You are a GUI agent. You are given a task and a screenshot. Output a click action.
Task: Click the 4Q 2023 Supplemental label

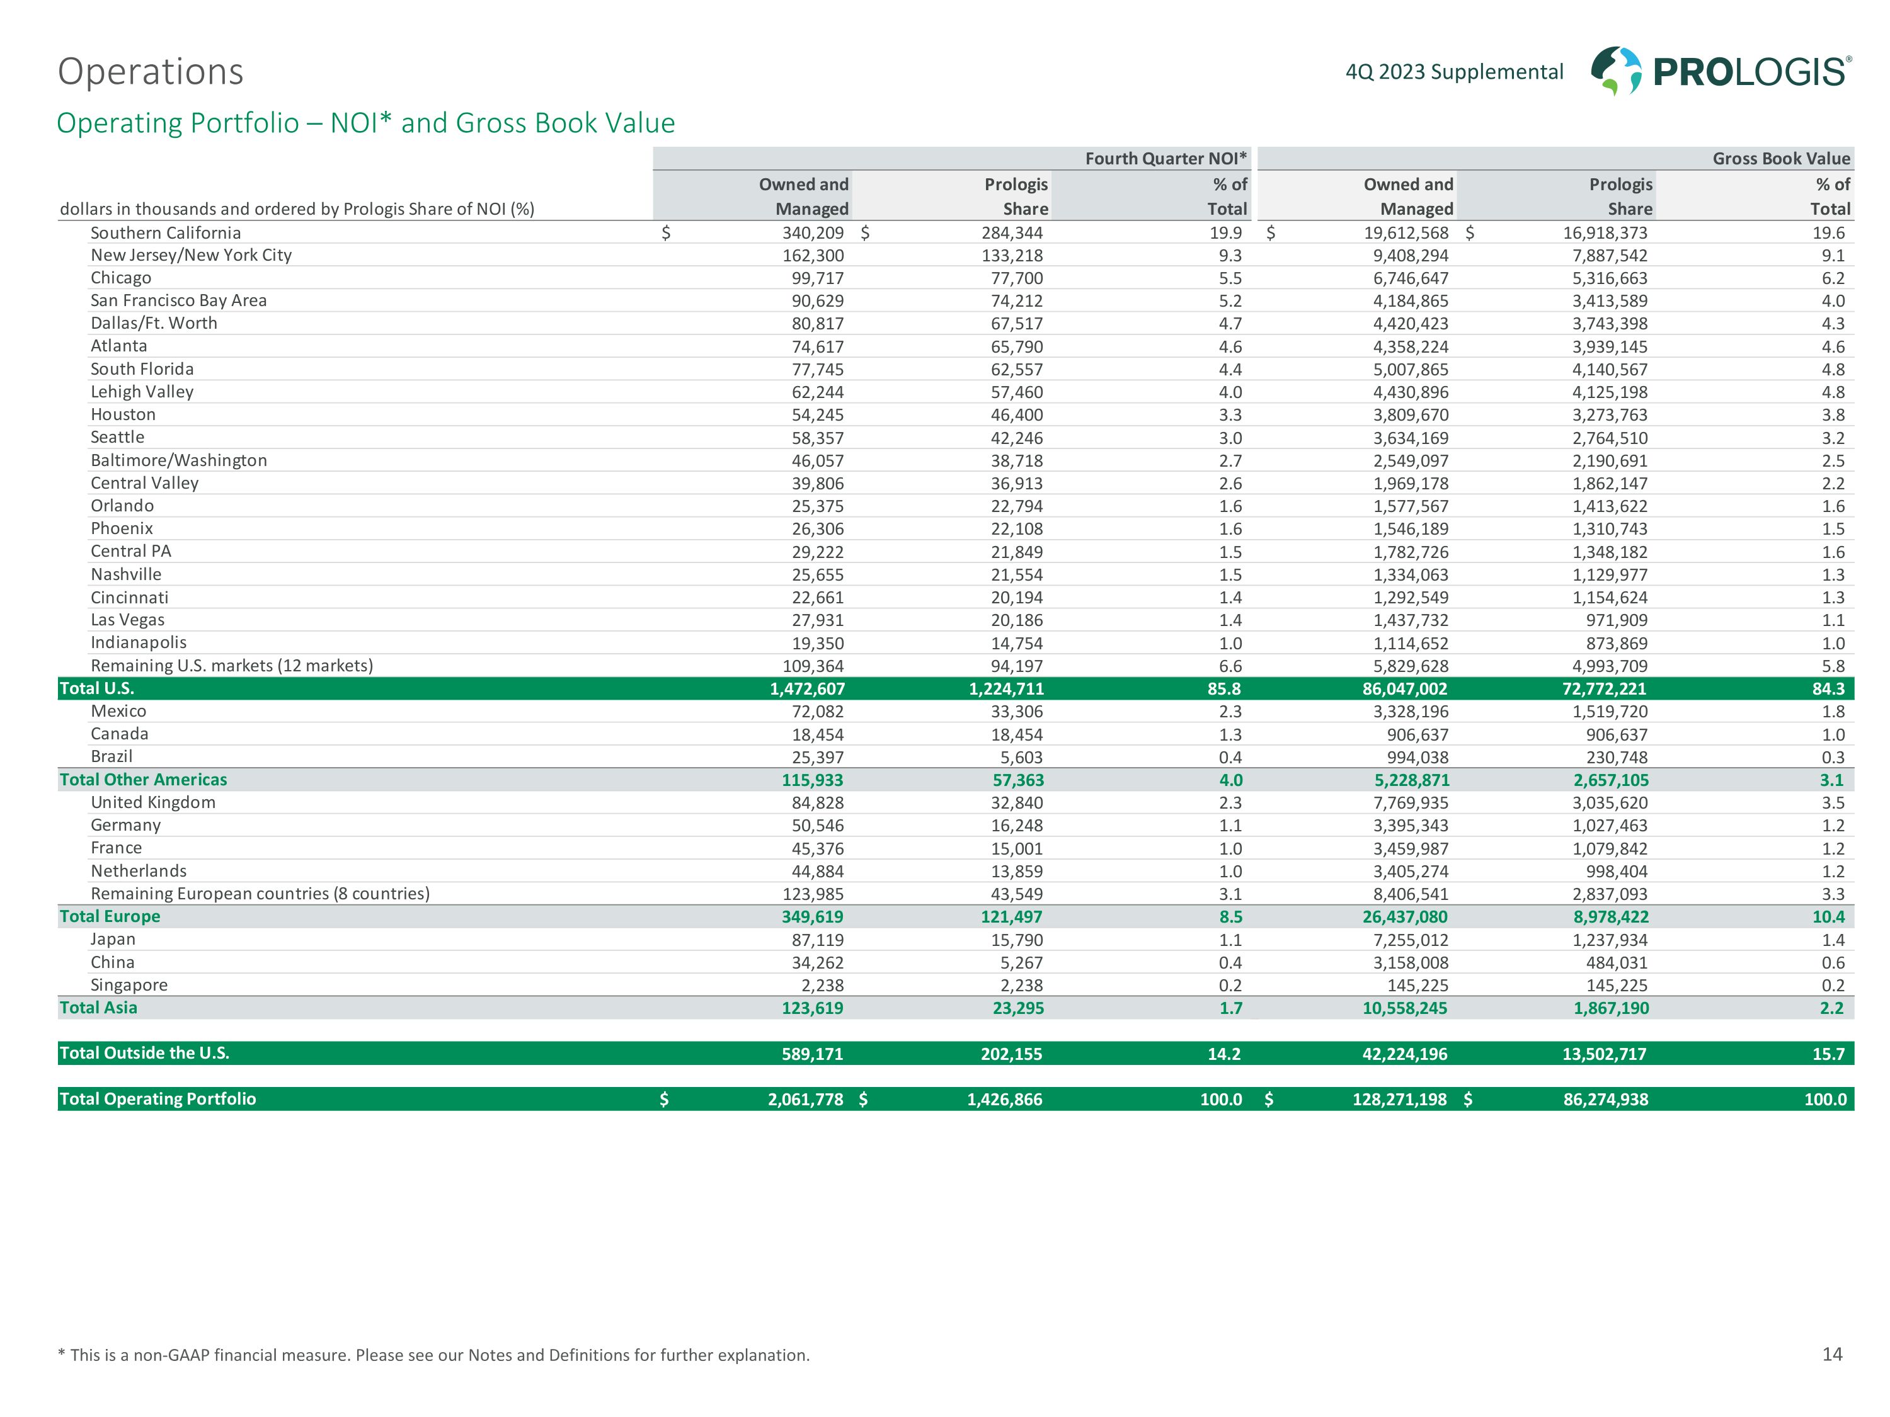tap(1454, 72)
